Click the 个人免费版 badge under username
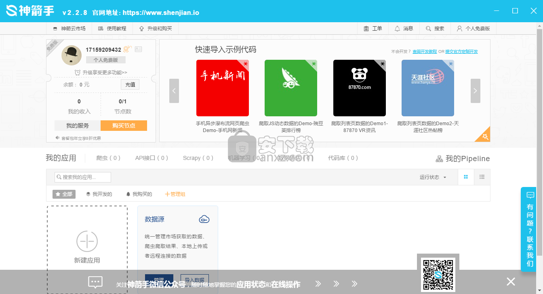The image size is (543, 294). coord(106,60)
